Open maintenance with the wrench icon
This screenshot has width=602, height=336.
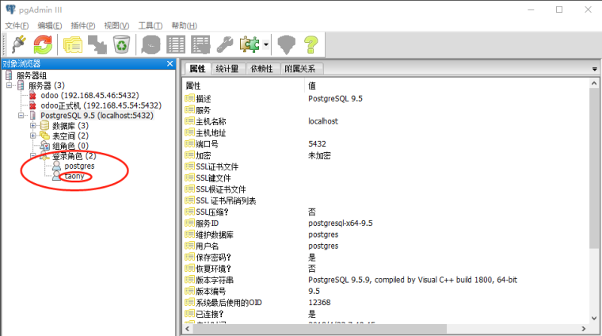click(x=225, y=44)
